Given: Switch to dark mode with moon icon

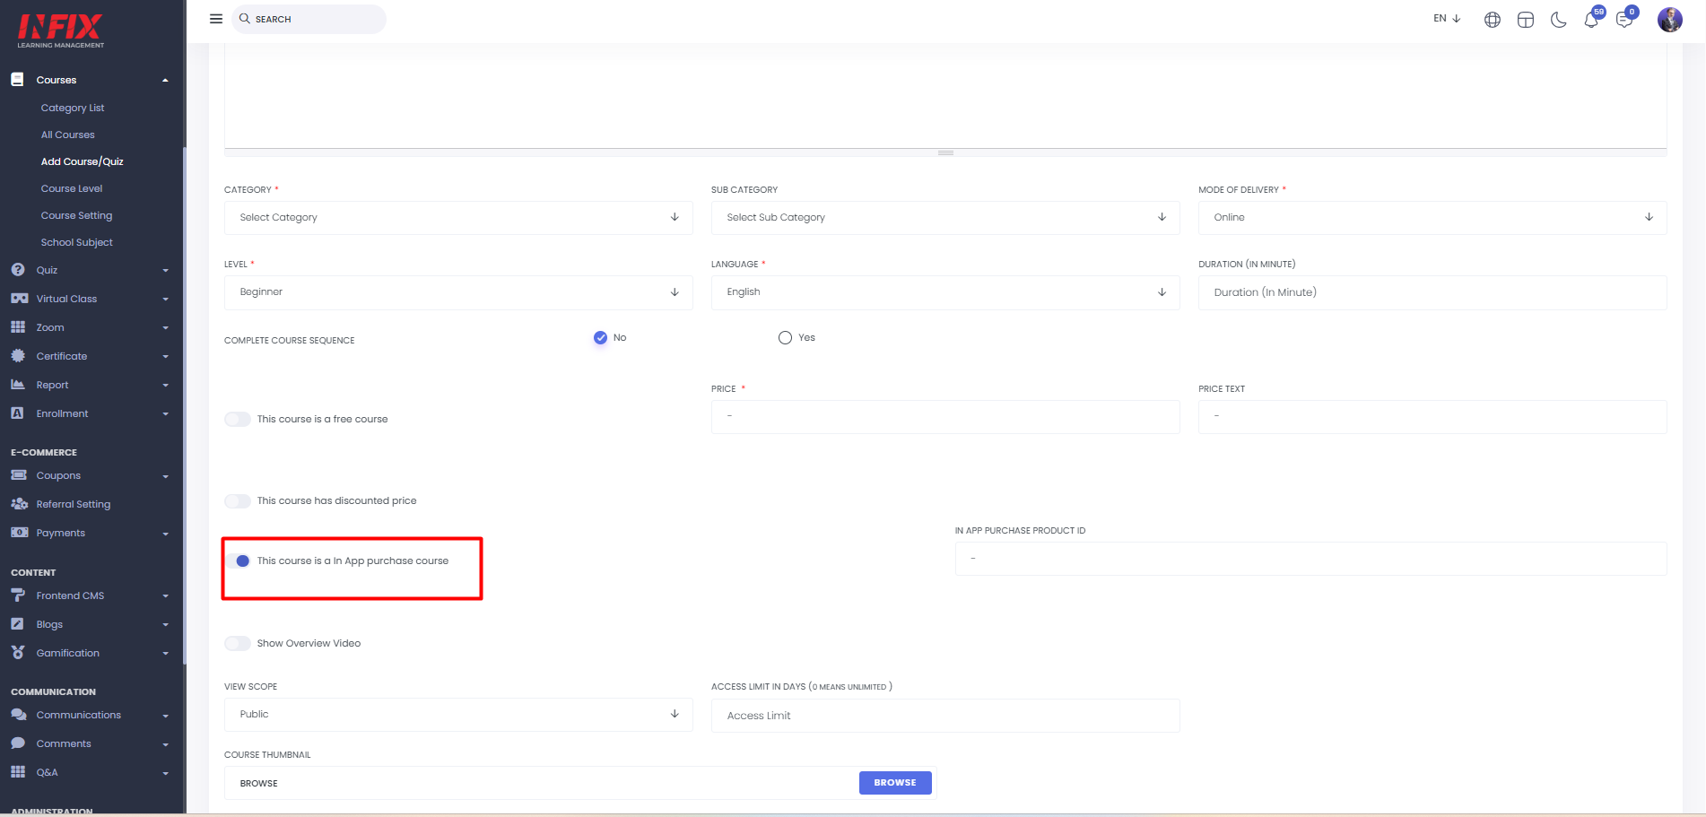Looking at the screenshot, I should [x=1559, y=20].
